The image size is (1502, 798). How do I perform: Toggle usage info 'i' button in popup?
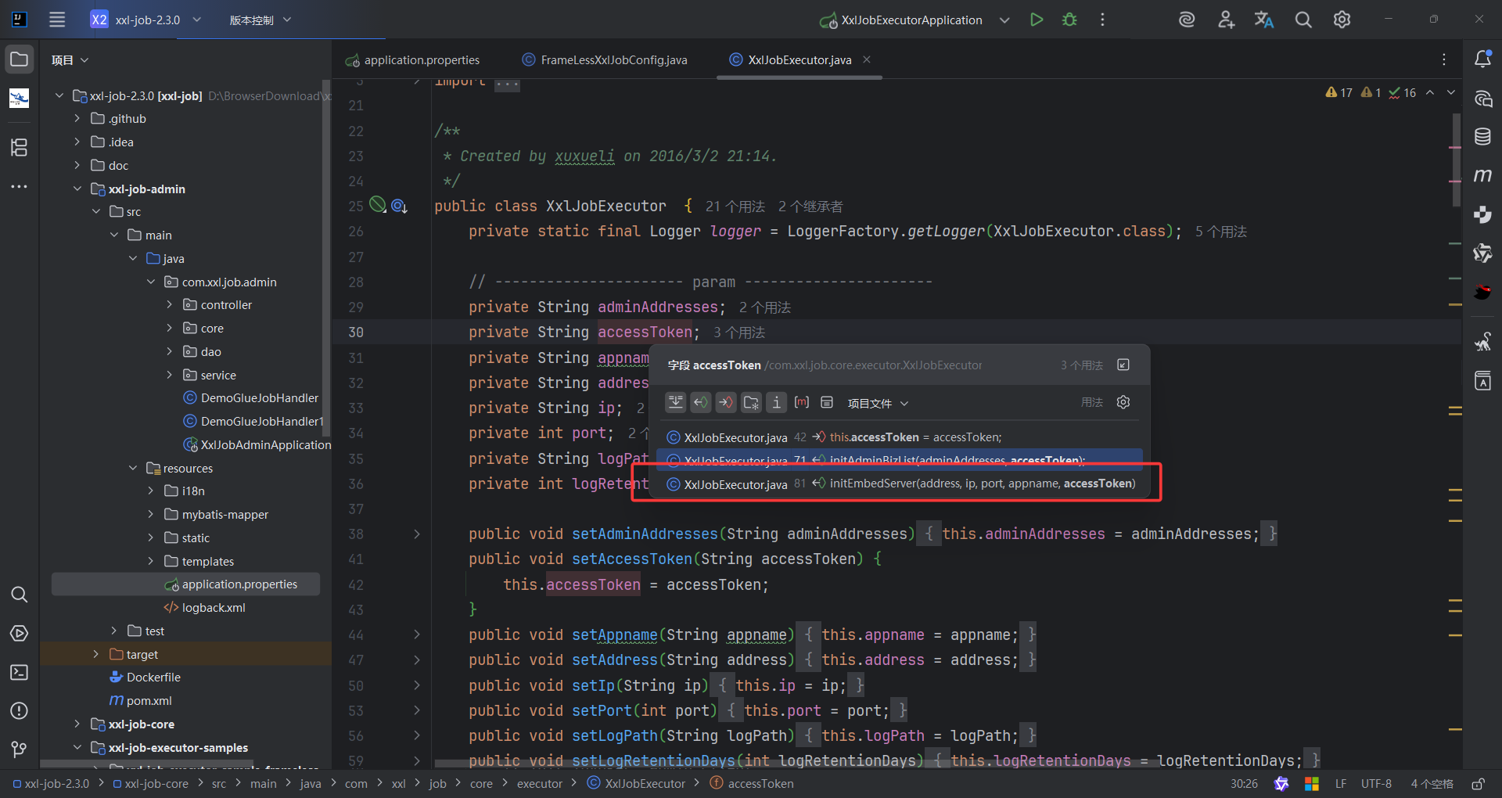(x=776, y=403)
